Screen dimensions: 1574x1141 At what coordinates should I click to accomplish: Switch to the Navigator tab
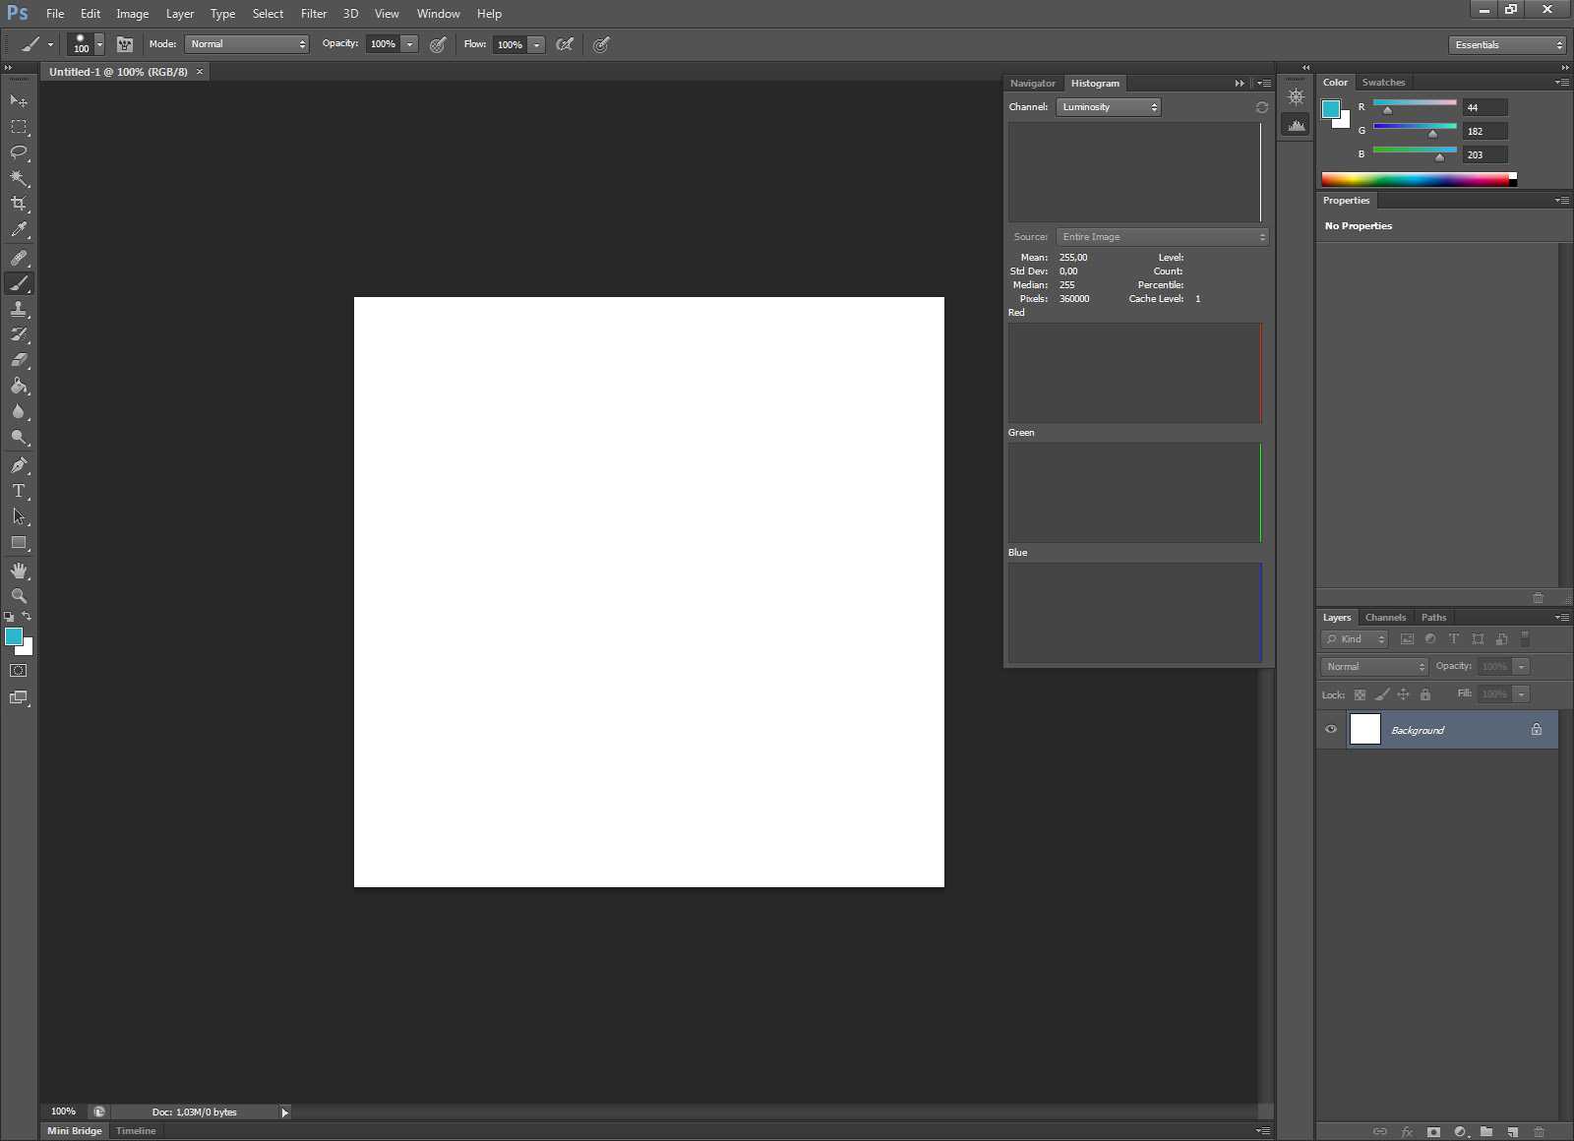click(x=1032, y=84)
